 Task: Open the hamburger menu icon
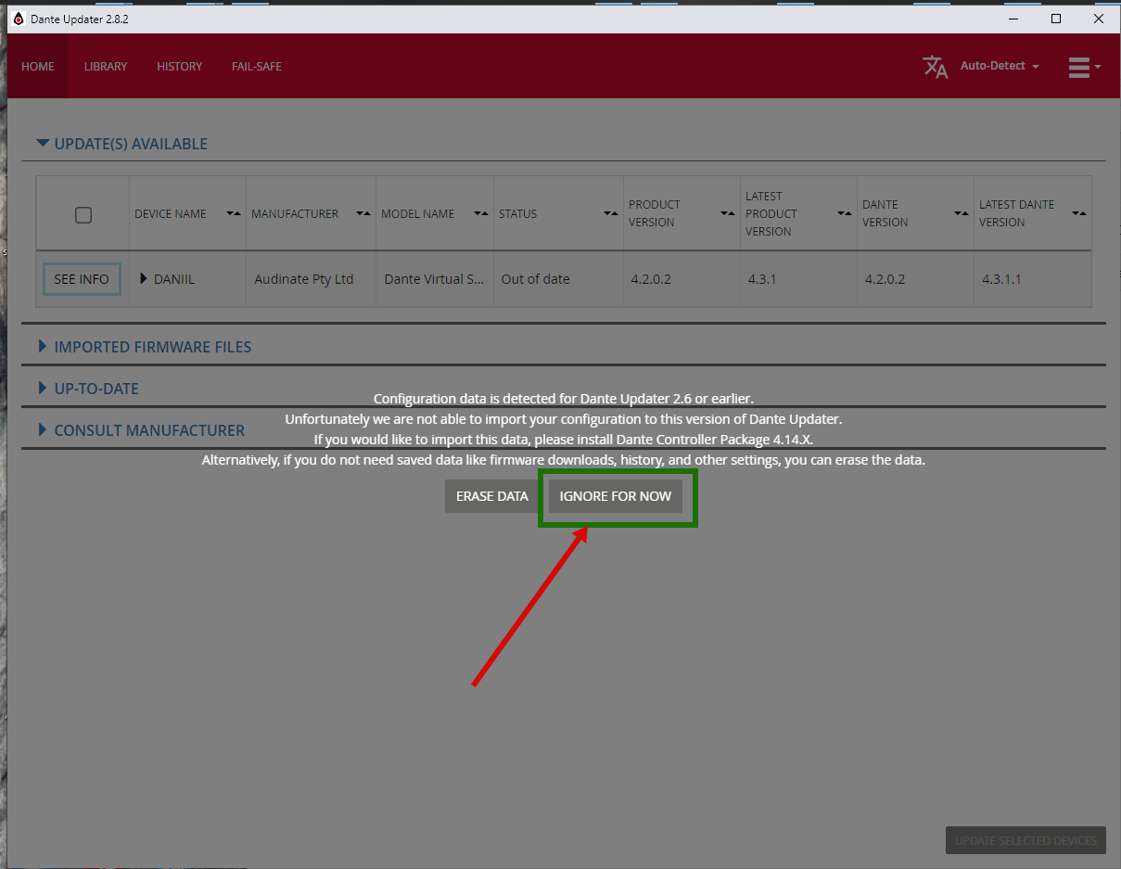pyautogui.click(x=1083, y=67)
